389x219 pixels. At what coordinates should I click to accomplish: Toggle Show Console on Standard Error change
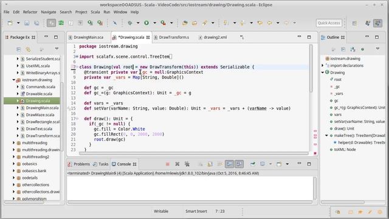239,164
